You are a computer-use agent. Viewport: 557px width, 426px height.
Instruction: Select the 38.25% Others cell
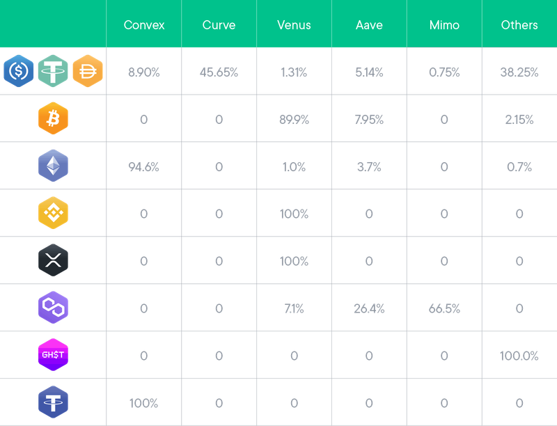[x=519, y=72]
